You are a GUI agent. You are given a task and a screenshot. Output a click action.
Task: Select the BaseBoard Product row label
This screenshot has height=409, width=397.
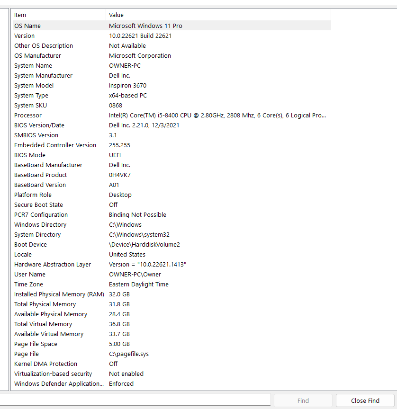pos(40,175)
